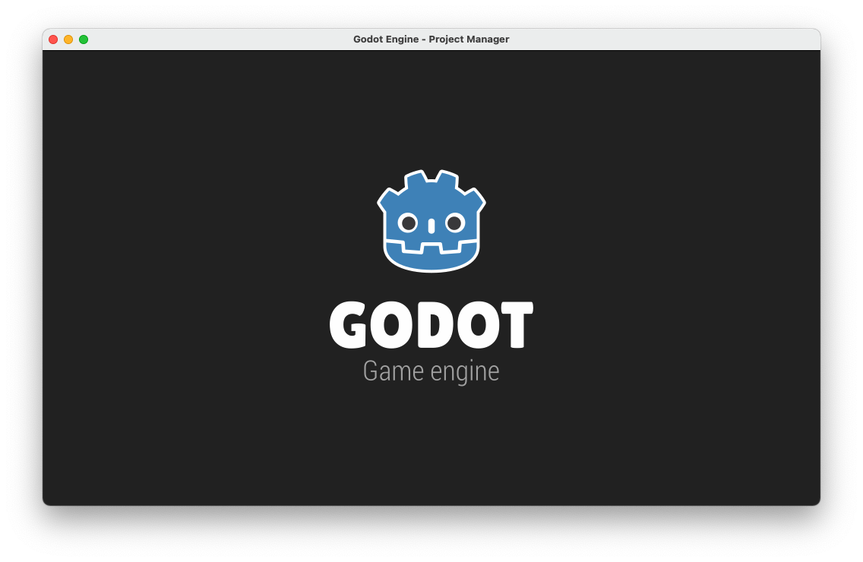Click the Godot robot head logo
The image size is (863, 562).
coord(431,221)
